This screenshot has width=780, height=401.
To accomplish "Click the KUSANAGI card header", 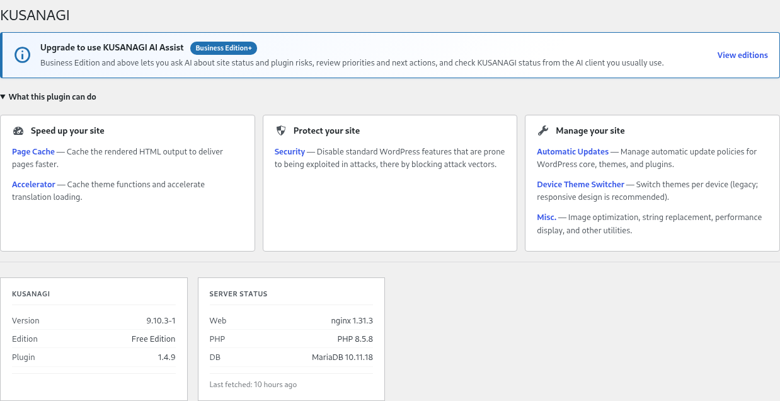I will click(x=31, y=294).
